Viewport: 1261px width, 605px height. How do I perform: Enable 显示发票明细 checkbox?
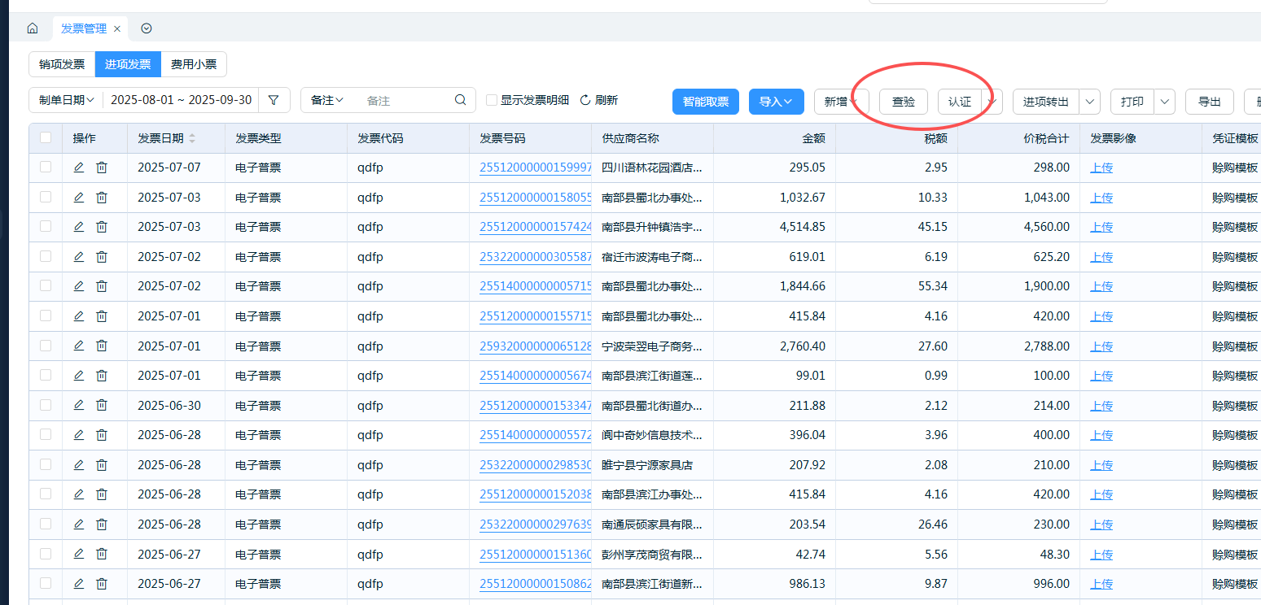[492, 100]
